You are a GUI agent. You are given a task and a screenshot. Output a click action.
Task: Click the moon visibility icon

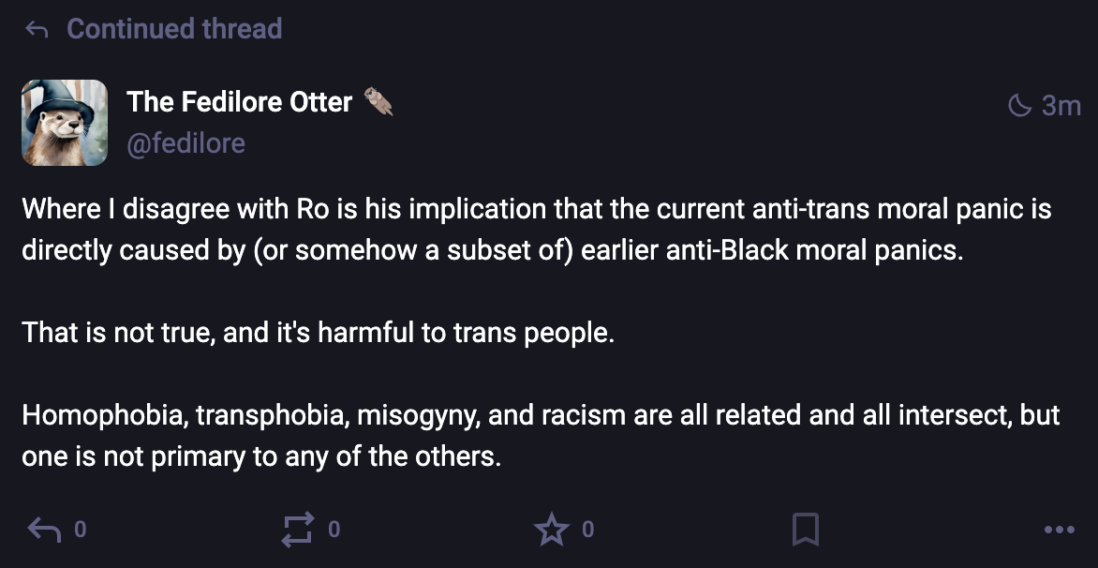1018,106
